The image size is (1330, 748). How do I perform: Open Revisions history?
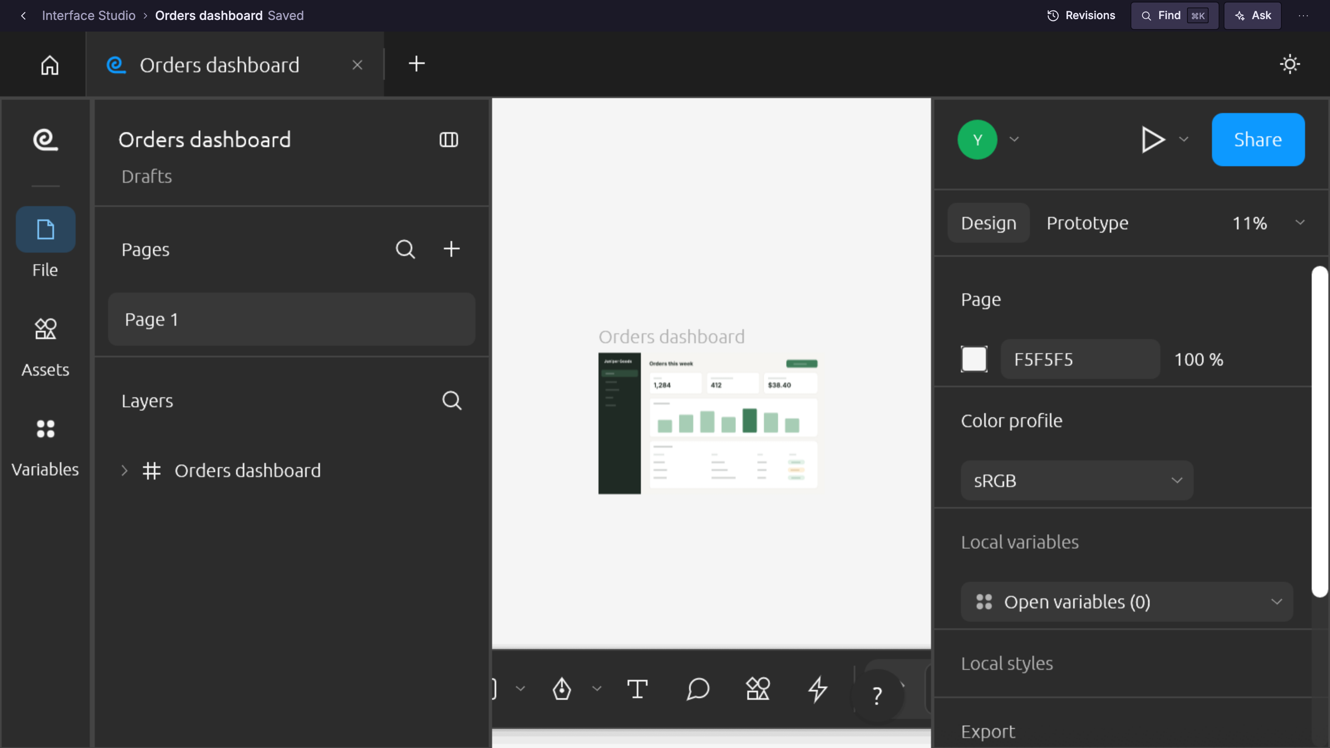click(1081, 15)
